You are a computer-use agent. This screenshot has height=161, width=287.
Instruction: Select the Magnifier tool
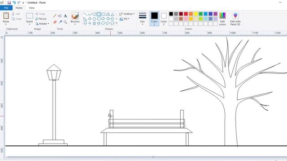coord(65,22)
